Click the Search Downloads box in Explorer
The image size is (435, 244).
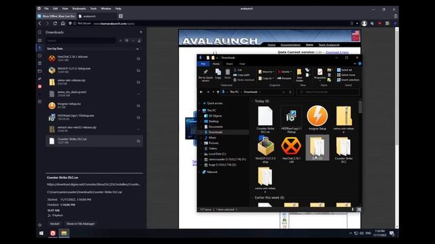click(x=328, y=92)
